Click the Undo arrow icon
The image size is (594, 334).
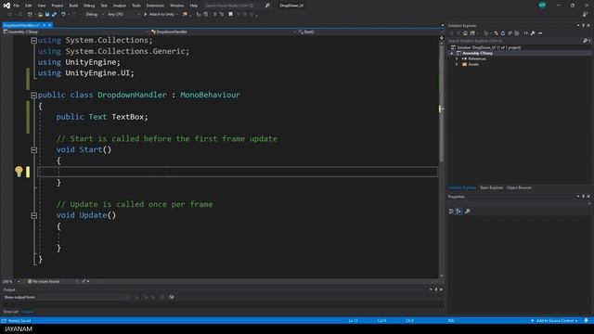tap(63, 15)
